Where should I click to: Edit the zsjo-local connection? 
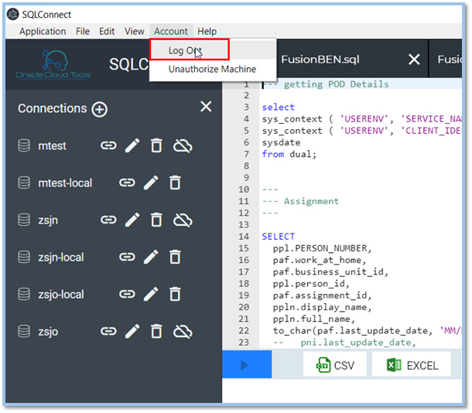click(151, 294)
